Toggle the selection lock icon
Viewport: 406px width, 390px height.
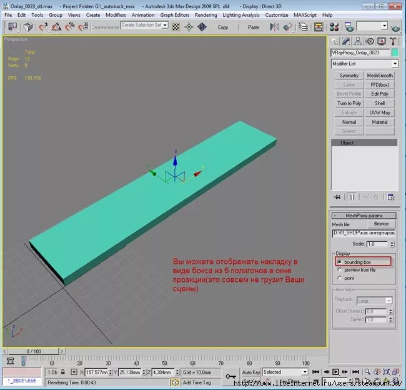click(63, 372)
